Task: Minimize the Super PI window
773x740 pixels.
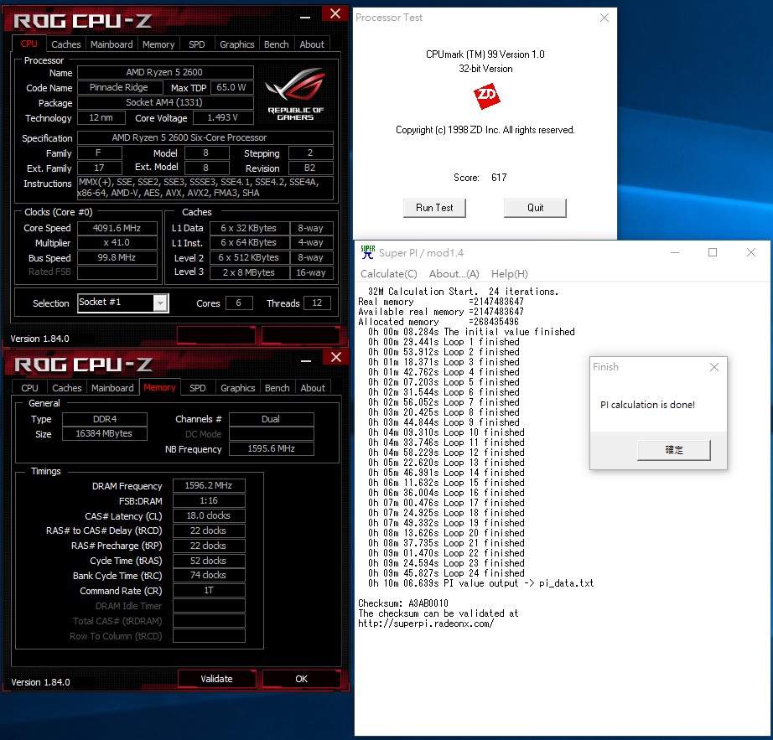Action: click(x=675, y=252)
